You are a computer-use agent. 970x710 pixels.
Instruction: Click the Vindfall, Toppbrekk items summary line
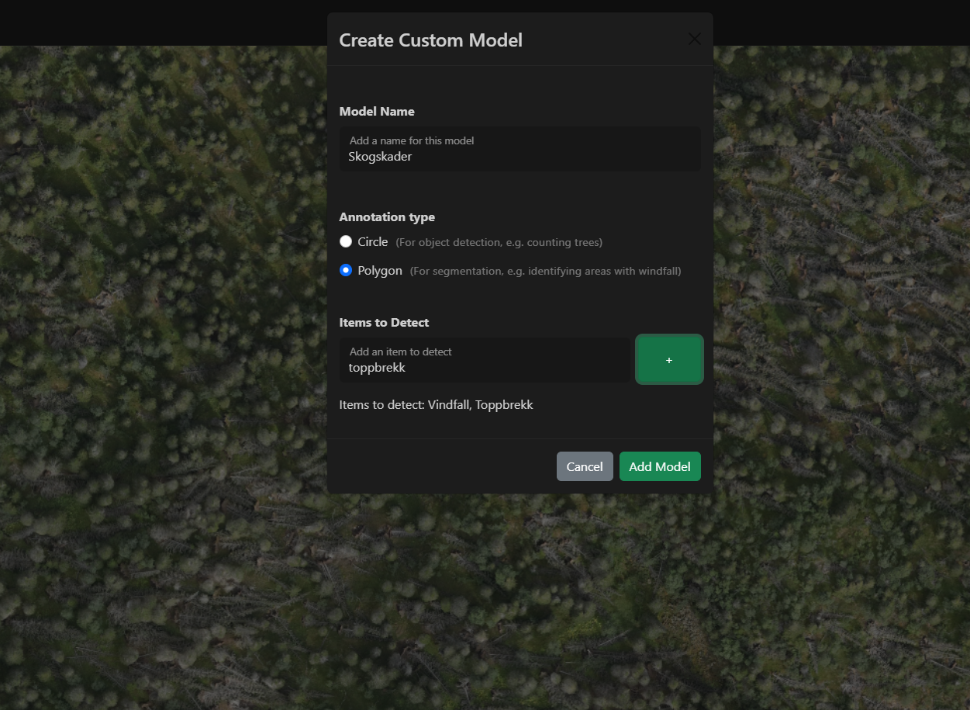[436, 405]
